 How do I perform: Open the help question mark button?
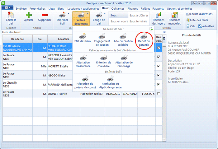[194, 3]
